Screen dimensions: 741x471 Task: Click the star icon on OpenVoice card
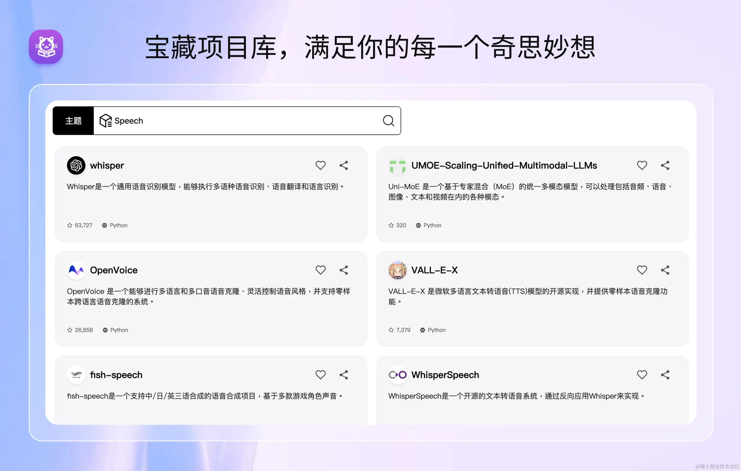[x=69, y=330]
